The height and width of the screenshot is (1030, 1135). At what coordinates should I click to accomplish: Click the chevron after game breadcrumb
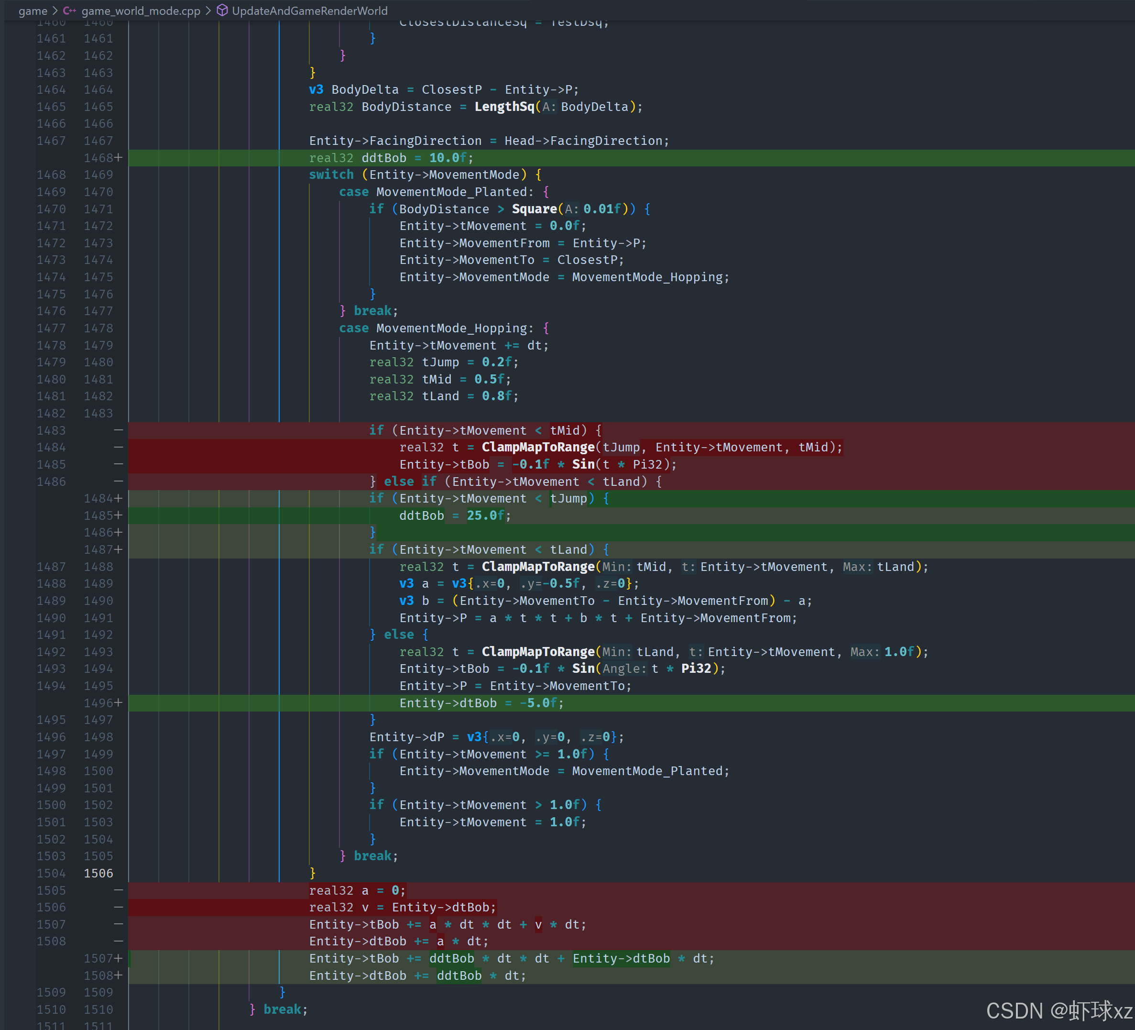click(x=55, y=11)
